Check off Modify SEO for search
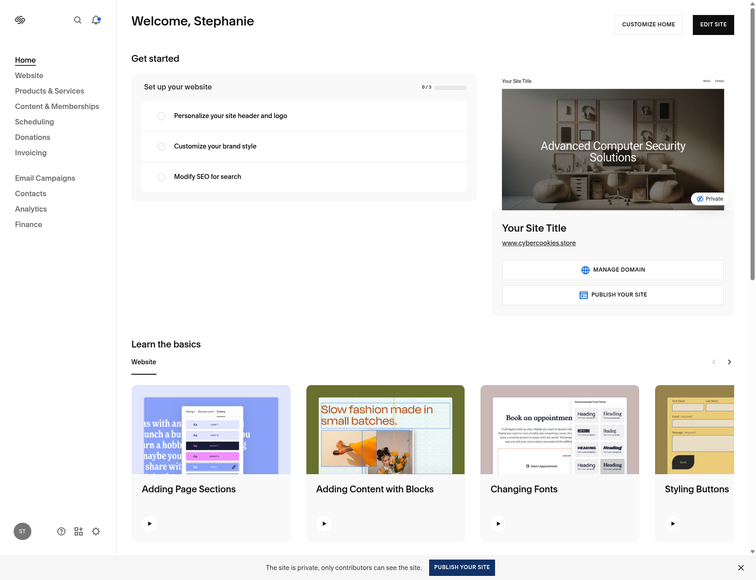Viewport: 756px width, 580px height. click(161, 177)
